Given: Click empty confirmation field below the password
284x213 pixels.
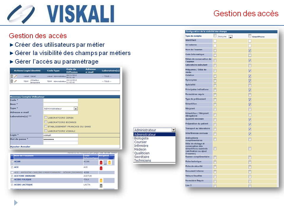Looking at the screenshot, I should tap(61, 143).
